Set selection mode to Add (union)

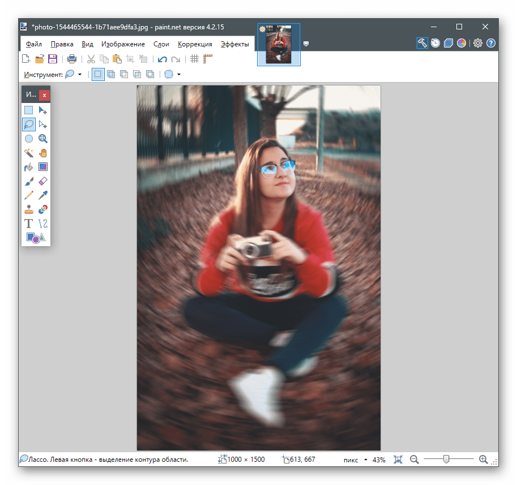[x=111, y=75]
